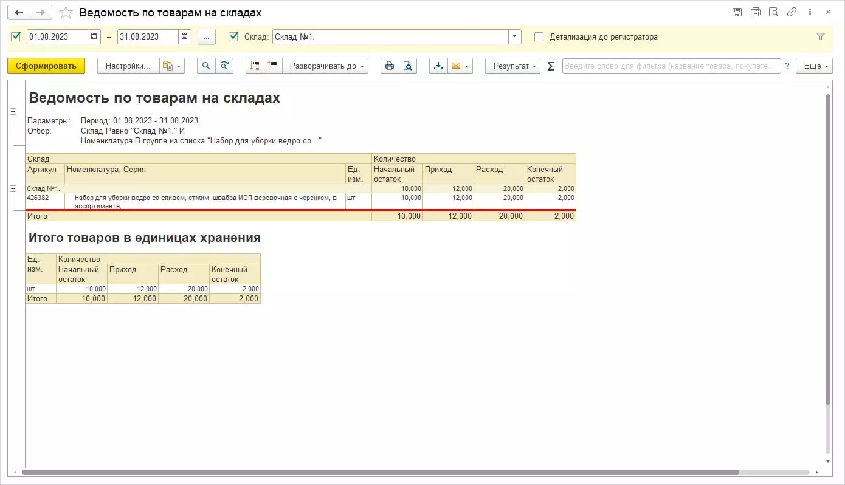Click the Артикул column header
The image size is (845, 485).
tap(45, 174)
